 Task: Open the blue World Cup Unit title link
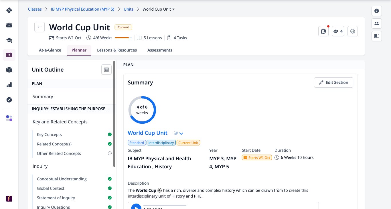point(148,133)
